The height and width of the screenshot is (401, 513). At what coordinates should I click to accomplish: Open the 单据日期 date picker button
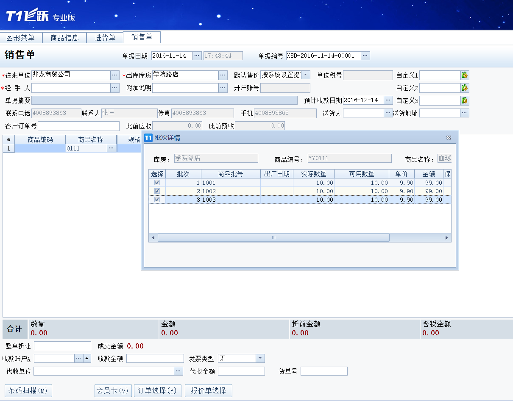tap(197, 56)
